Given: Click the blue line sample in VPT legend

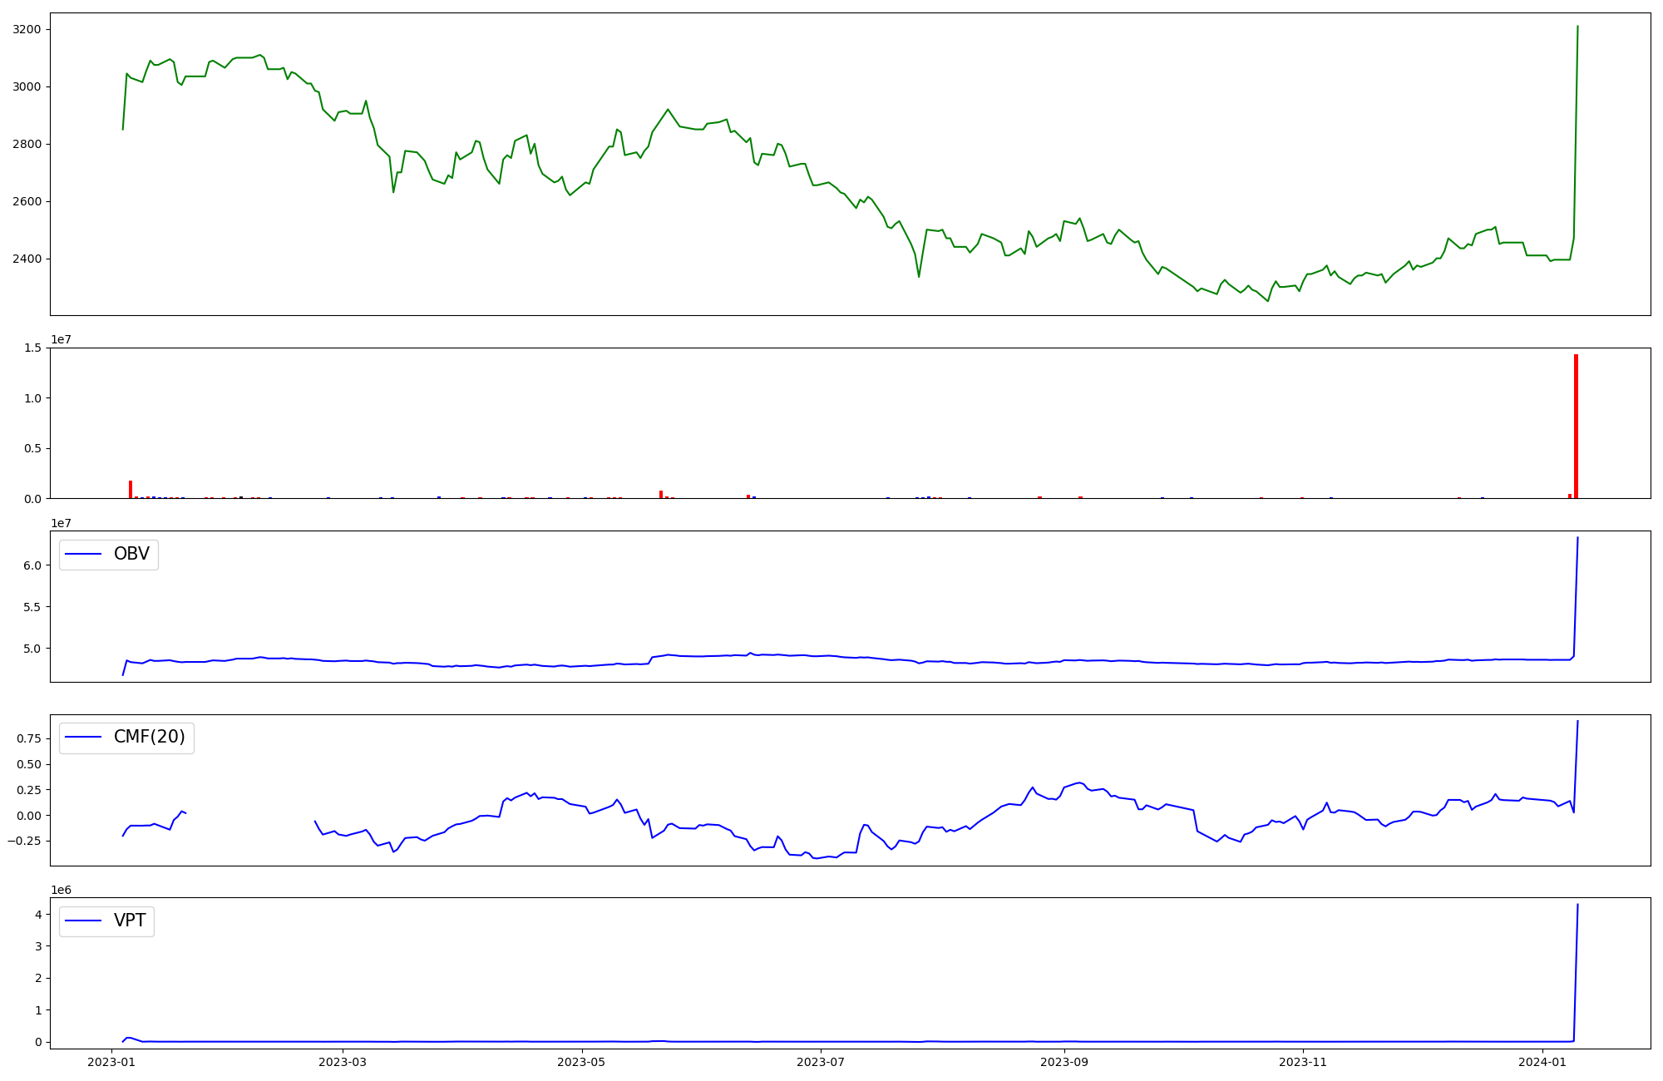Looking at the screenshot, I should pyautogui.click(x=83, y=921).
